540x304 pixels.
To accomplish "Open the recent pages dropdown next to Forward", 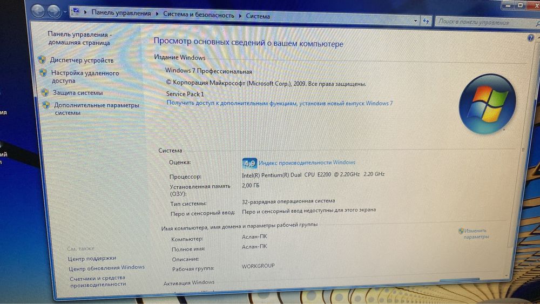I will [x=65, y=12].
